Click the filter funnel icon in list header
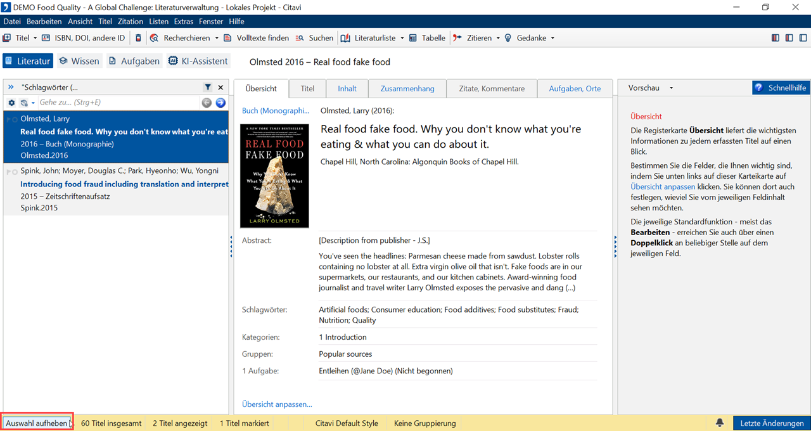This screenshot has height=431, width=811. (208, 87)
